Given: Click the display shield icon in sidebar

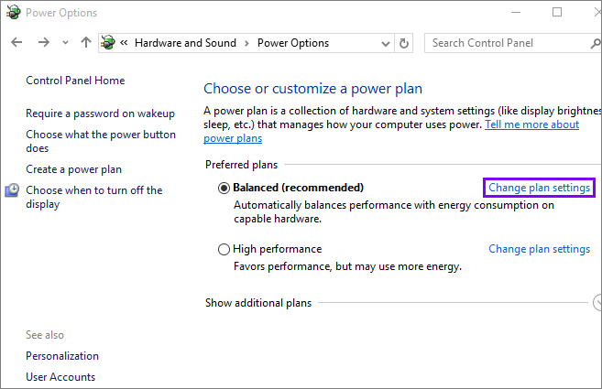Looking at the screenshot, I should 13,190.
